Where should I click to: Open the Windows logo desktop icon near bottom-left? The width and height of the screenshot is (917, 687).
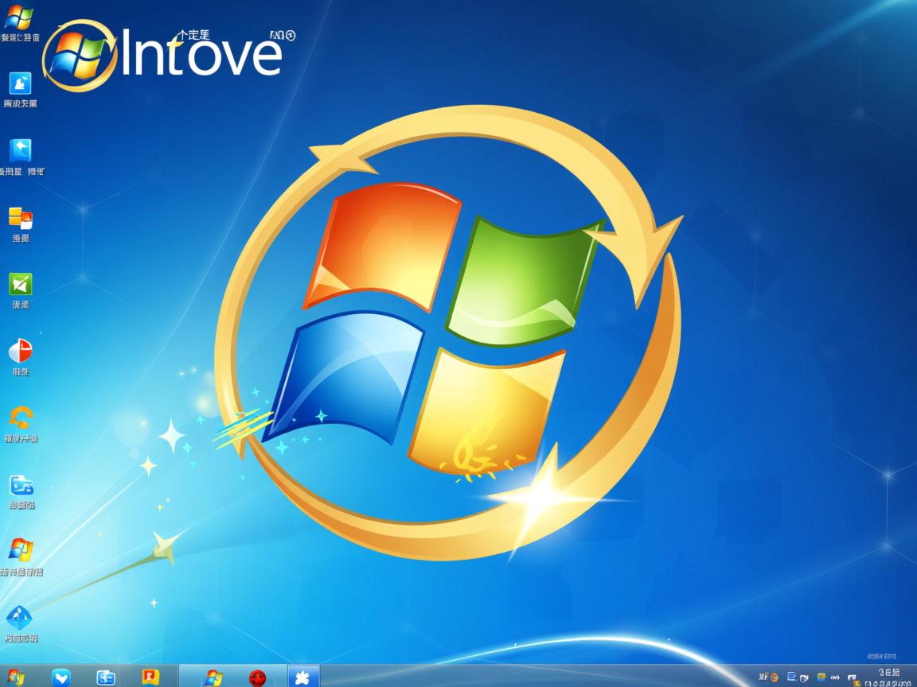(20, 550)
